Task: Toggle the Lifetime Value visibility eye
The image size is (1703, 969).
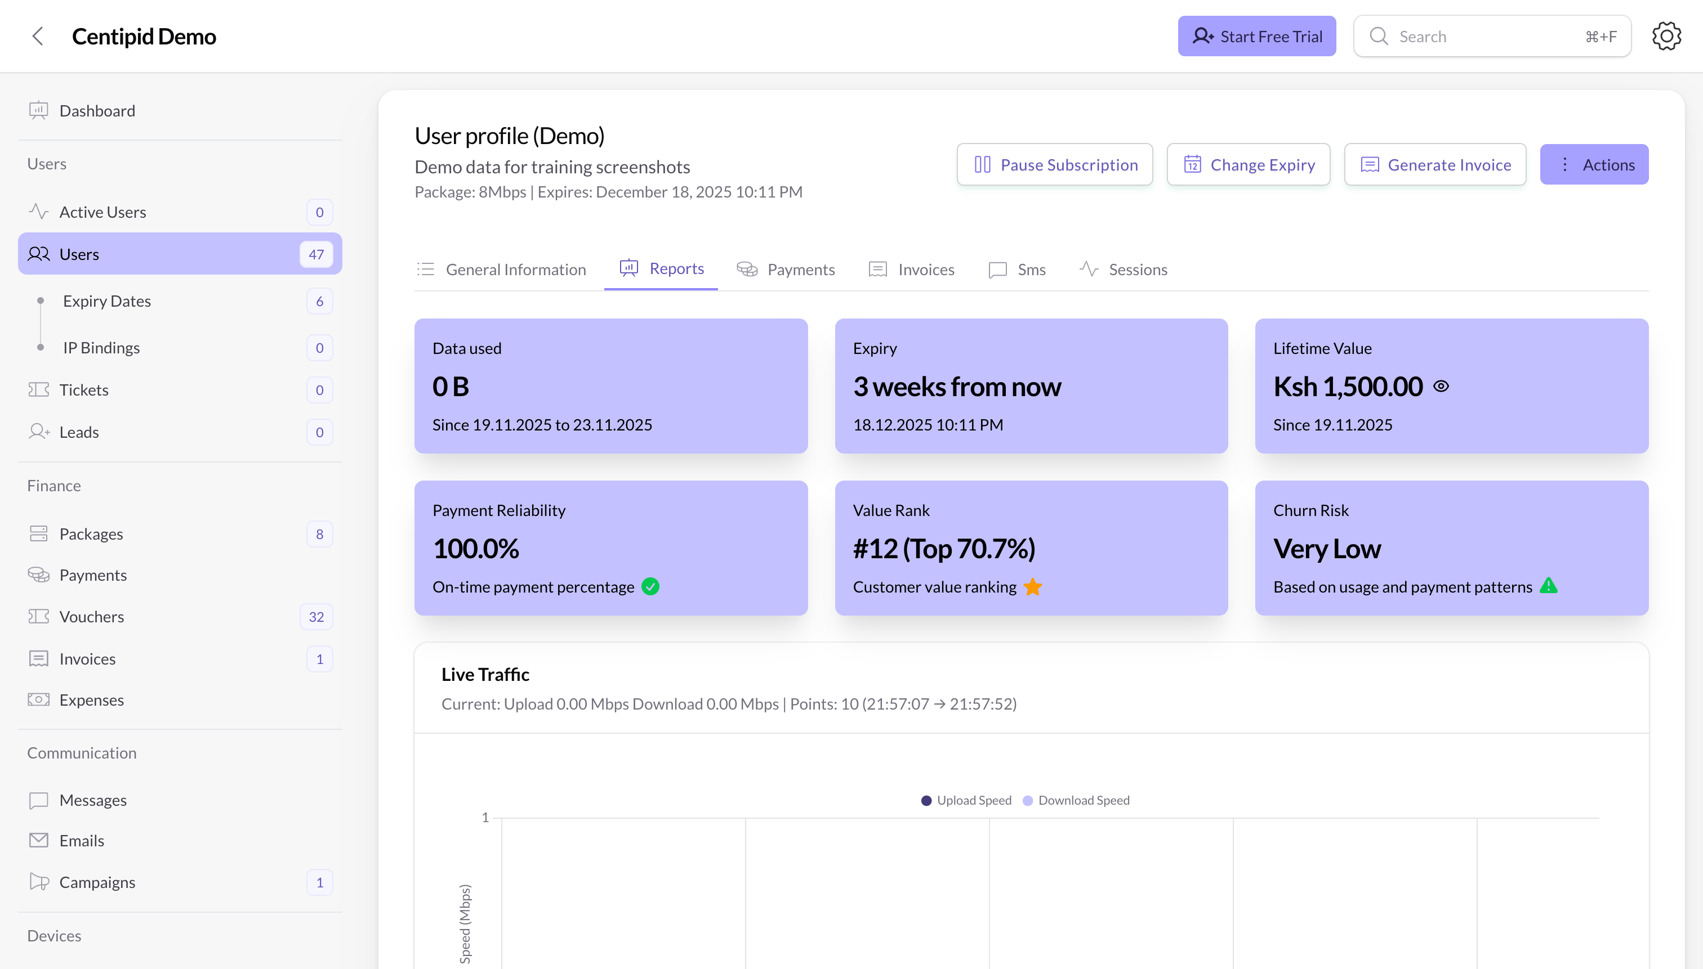Action: pos(1442,386)
